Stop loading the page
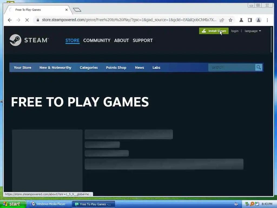 tap(27, 20)
